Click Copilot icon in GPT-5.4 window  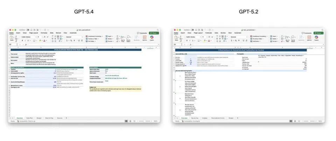coord(152,38)
